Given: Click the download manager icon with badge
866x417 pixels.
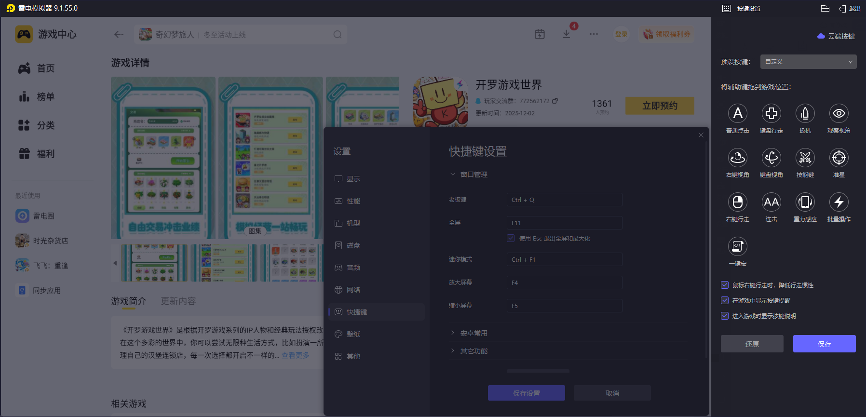Looking at the screenshot, I should [567, 34].
